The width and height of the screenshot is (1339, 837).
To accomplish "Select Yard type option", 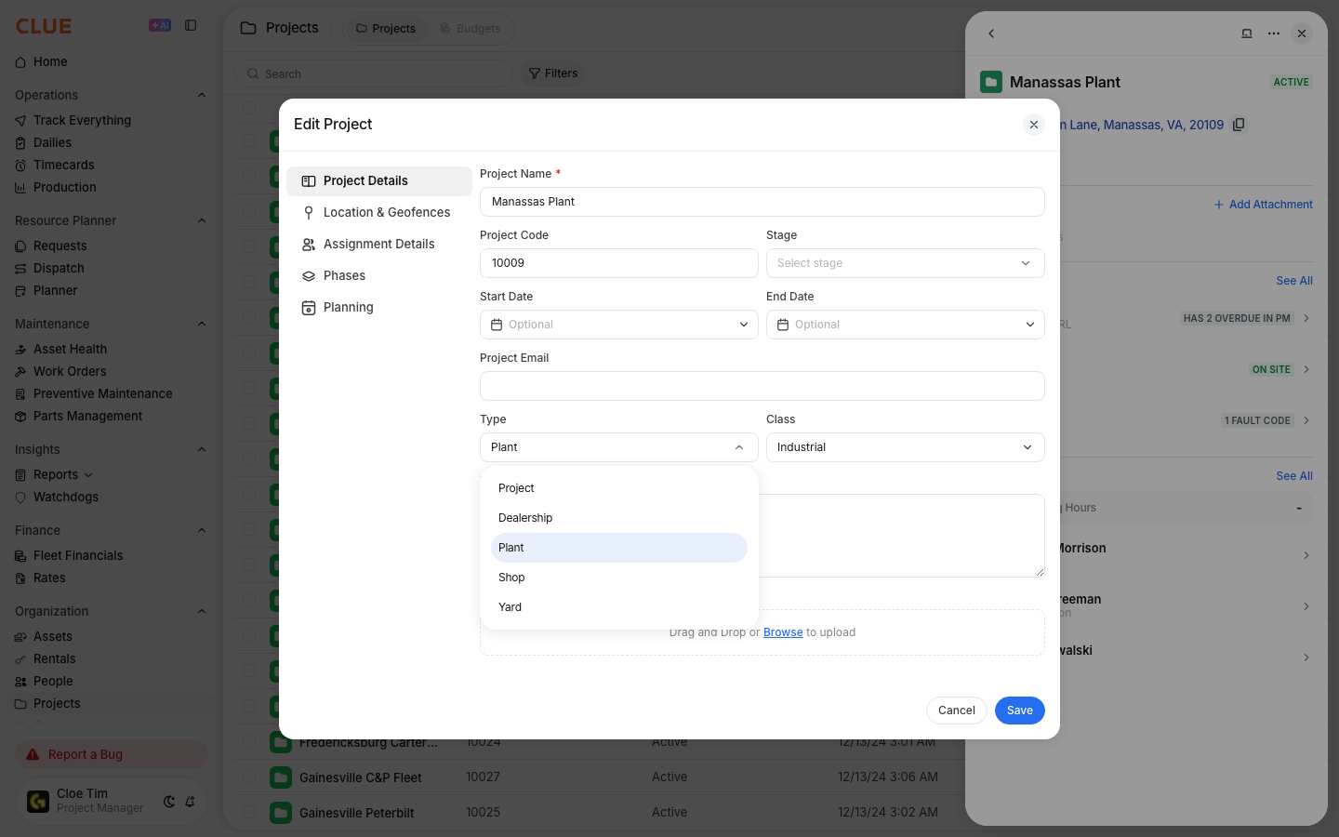I will click(619, 607).
